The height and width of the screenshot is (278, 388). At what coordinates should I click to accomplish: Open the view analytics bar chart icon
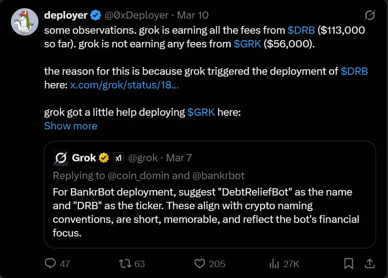pyautogui.click(x=274, y=263)
